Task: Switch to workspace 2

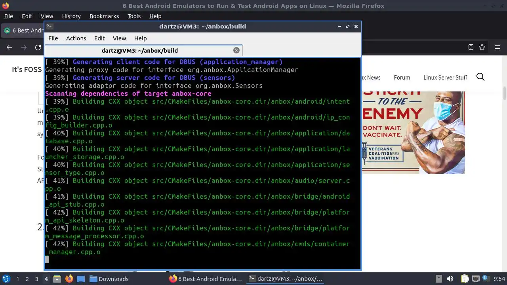Action: click(x=27, y=279)
